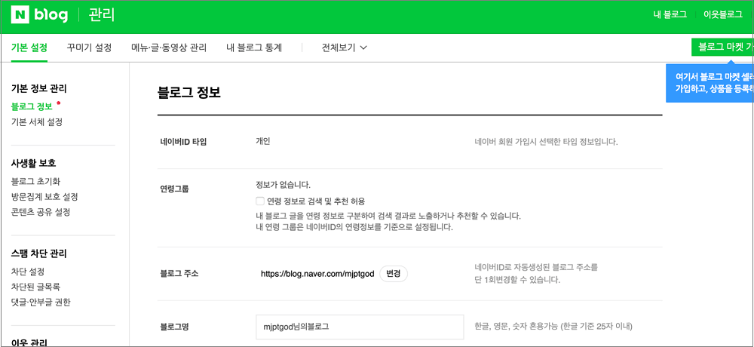Screen dimensions: 754x347
Task: Open 기본 서체 설정 in sidebar
Action: (x=37, y=121)
